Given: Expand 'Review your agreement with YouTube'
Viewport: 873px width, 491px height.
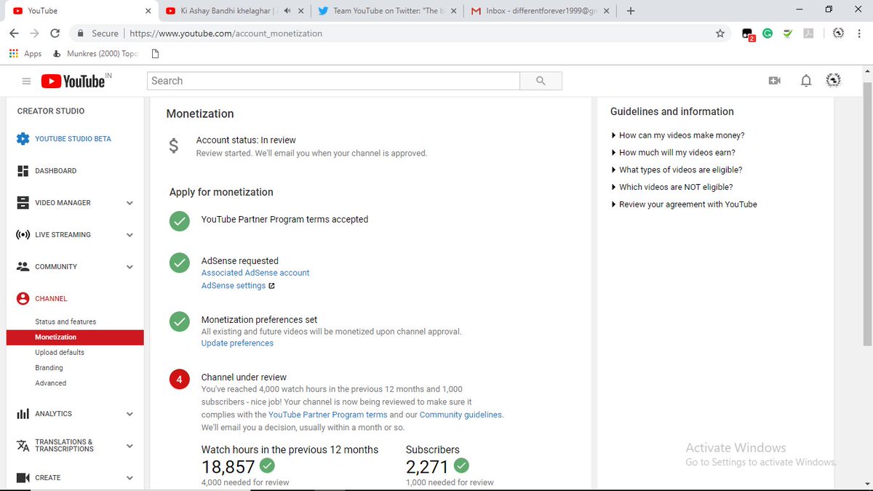Looking at the screenshot, I should 685,204.
